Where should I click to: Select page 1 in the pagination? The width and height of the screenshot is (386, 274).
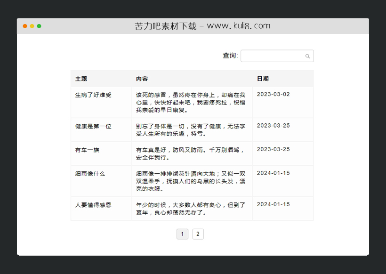(182, 234)
